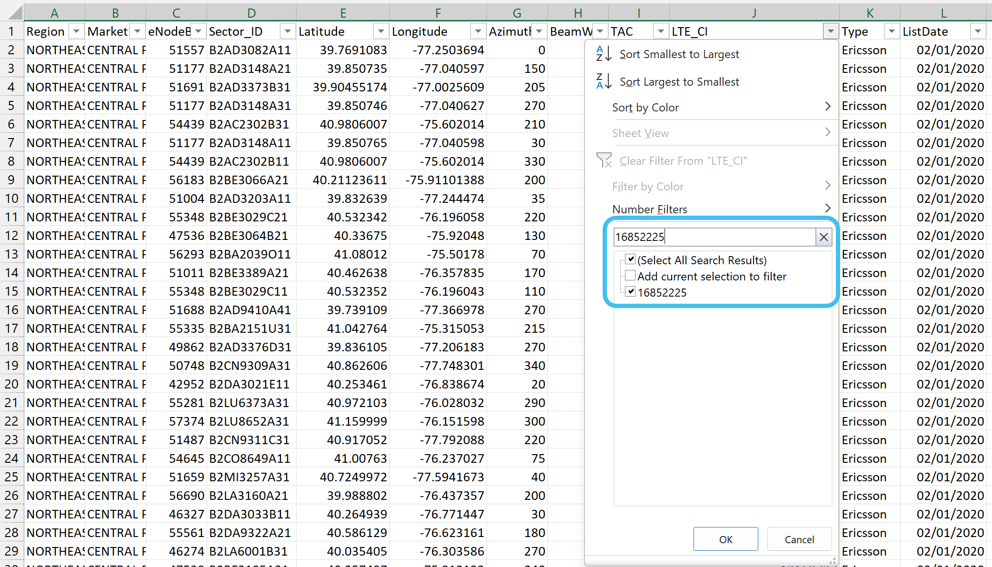
Task: Enable Add current selection to filter
Action: 630,276
